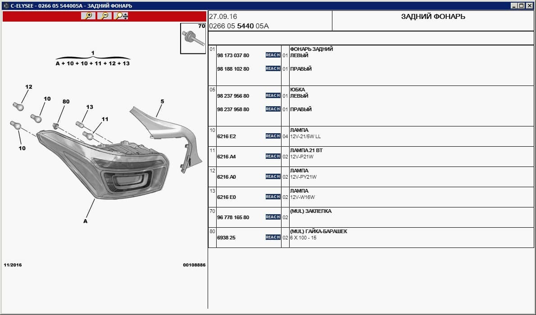Click REACH badge for part 98 188 102 80

pyautogui.click(x=273, y=68)
